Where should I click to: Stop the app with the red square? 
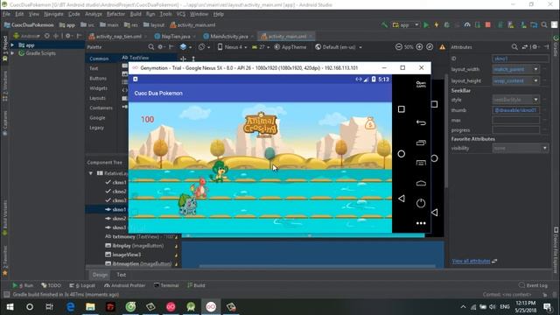488,25
